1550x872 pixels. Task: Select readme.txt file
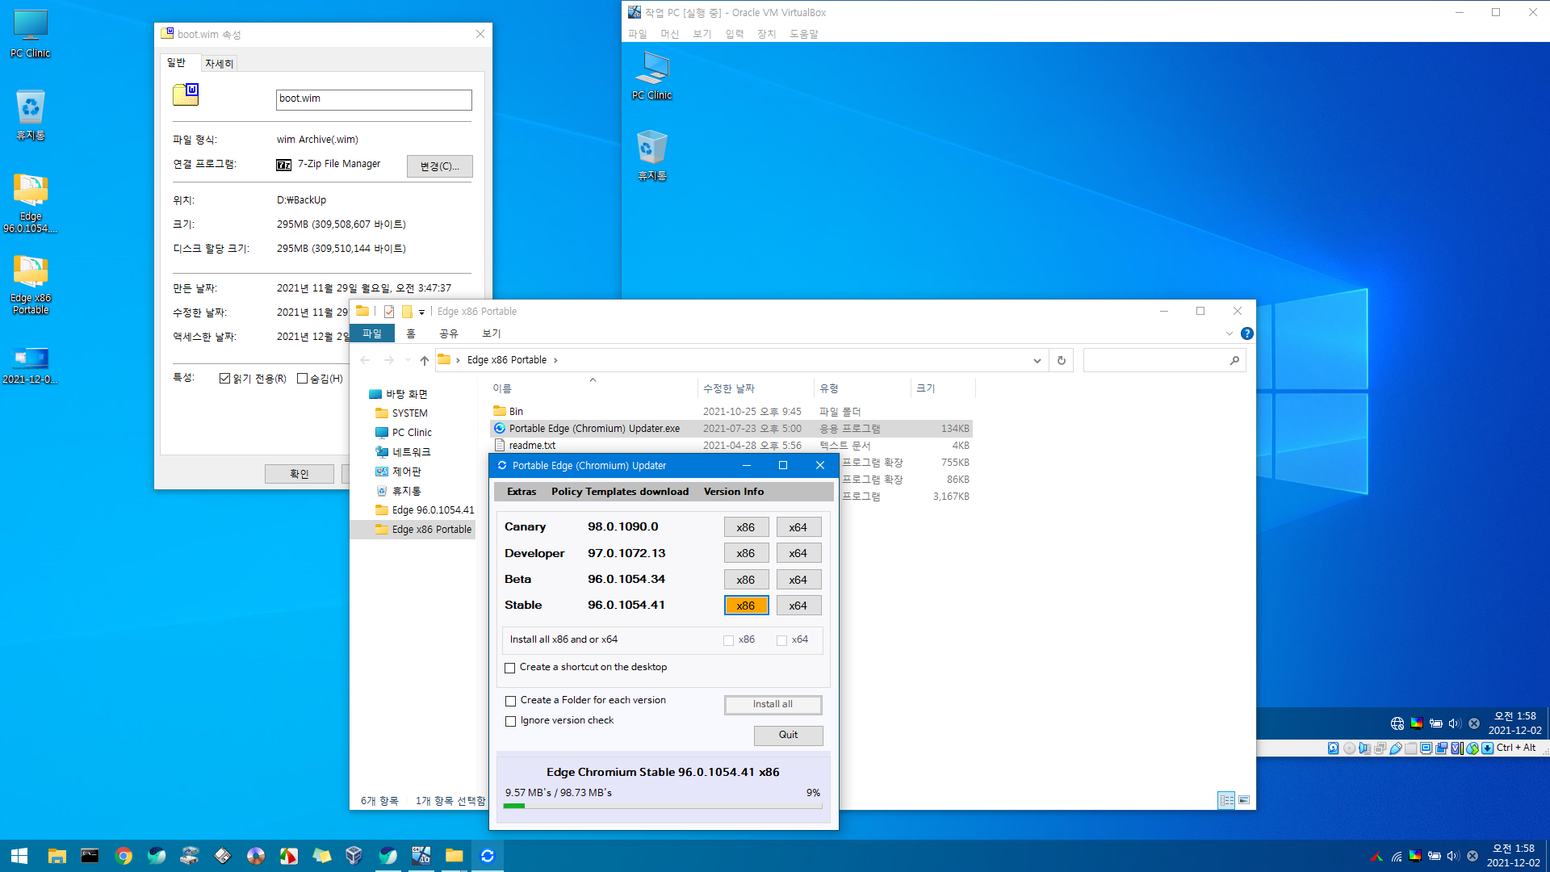[x=532, y=446]
